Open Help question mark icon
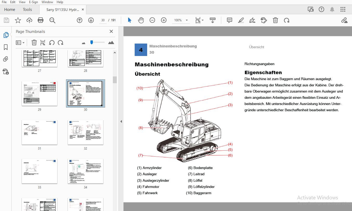The image size is (352, 211). pos(321,10)
